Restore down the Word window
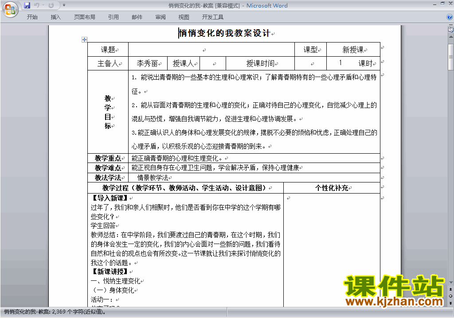The image size is (454, 318). coord(442,4)
